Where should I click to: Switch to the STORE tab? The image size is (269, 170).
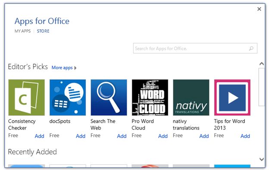(43, 31)
